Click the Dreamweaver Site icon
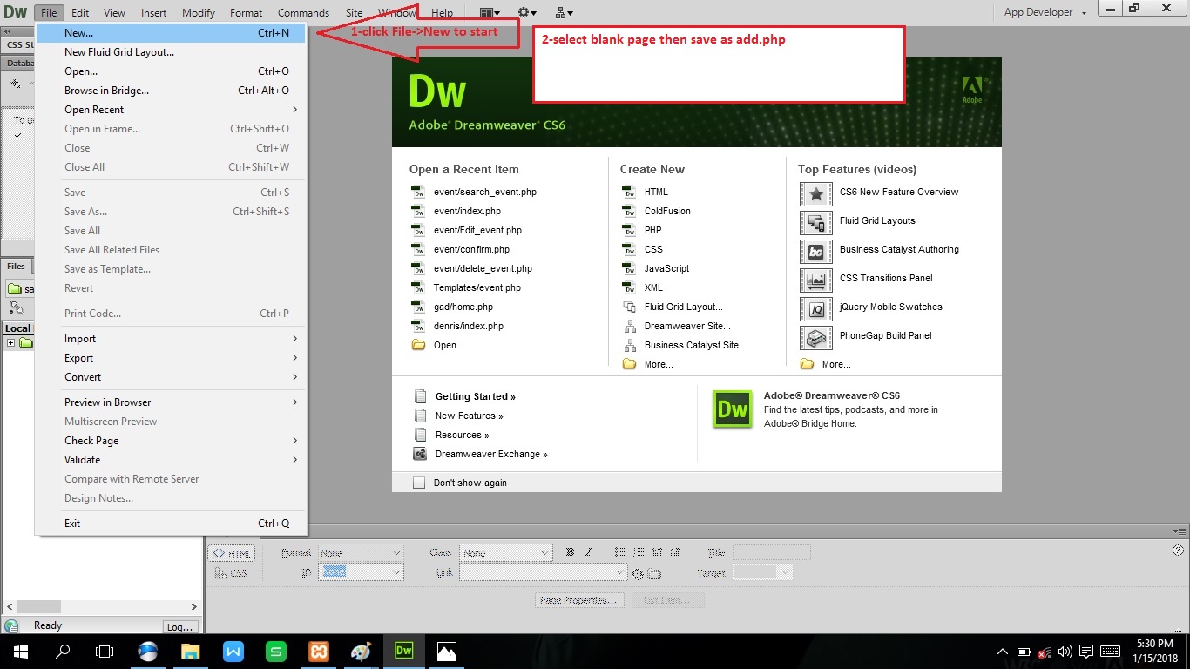 tap(629, 326)
